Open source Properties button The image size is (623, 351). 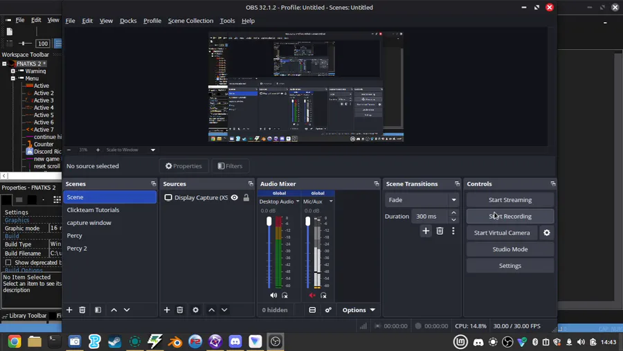pyautogui.click(x=183, y=166)
